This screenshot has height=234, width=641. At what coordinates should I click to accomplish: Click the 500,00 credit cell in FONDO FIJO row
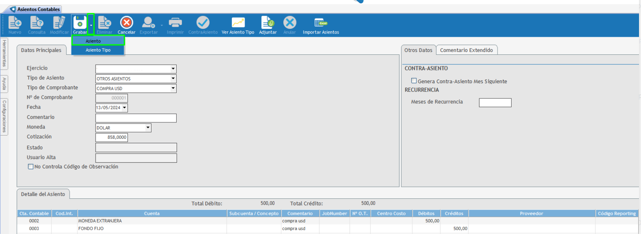tap(454, 228)
